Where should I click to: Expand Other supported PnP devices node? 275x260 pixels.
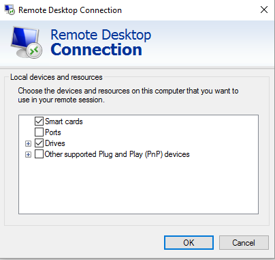pyautogui.click(x=28, y=155)
